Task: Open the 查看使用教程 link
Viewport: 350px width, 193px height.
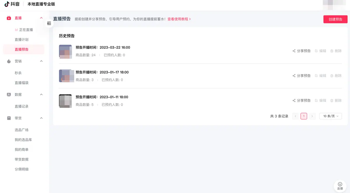Action: coord(179,19)
